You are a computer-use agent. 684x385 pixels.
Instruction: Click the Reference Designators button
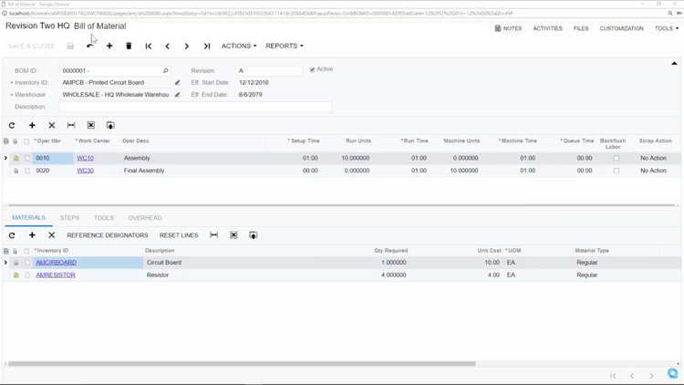pyautogui.click(x=108, y=235)
